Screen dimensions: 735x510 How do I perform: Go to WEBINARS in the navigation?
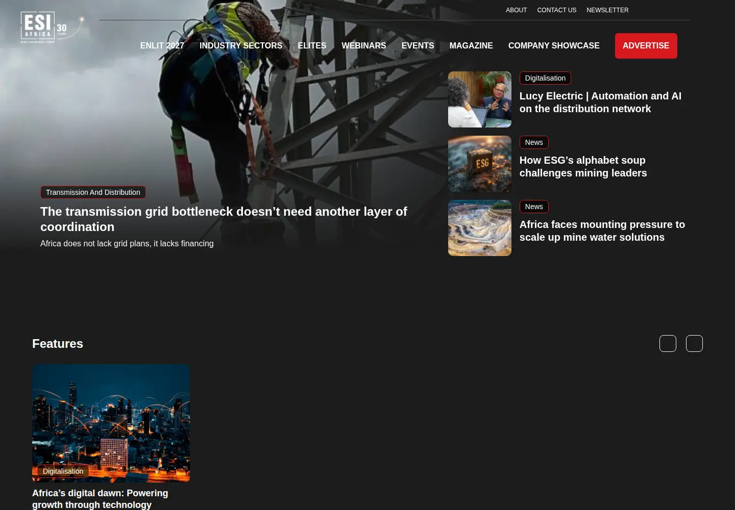[364, 46]
